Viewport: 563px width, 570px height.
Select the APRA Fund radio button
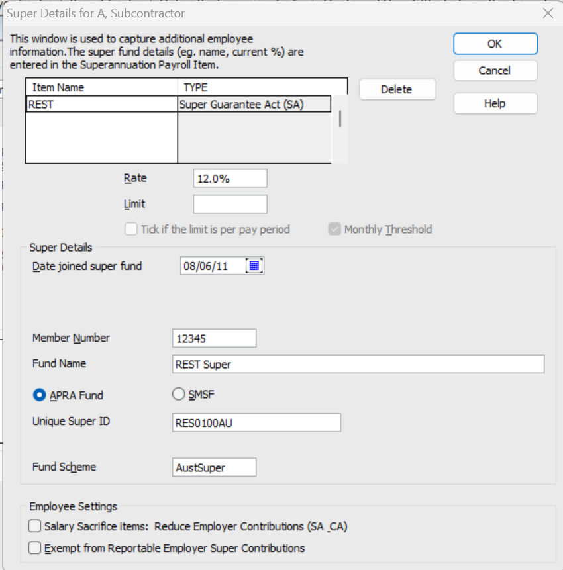tap(39, 395)
